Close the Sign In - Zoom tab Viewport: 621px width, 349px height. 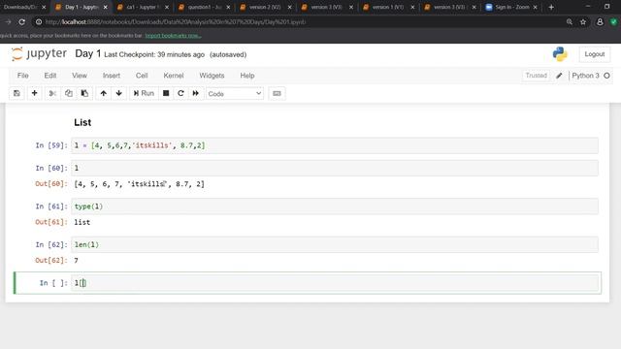tap(536, 7)
